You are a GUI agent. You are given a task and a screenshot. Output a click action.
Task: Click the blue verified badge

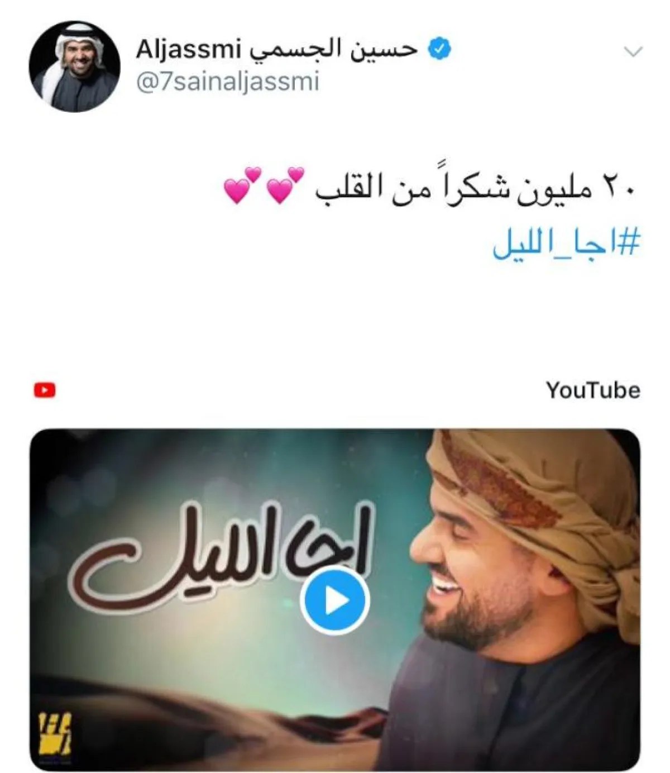pos(440,50)
